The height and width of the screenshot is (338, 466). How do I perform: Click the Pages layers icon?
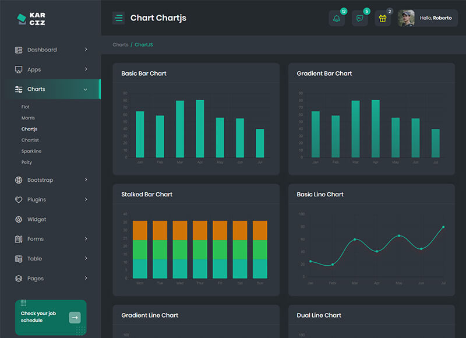click(x=19, y=279)
